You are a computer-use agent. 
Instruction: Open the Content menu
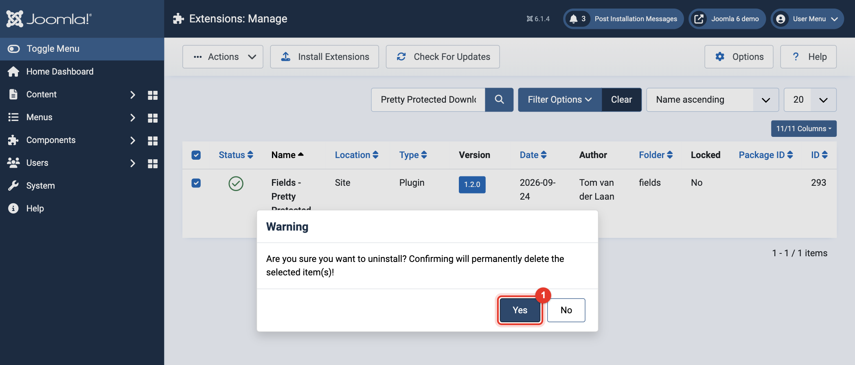coord(41,95)
